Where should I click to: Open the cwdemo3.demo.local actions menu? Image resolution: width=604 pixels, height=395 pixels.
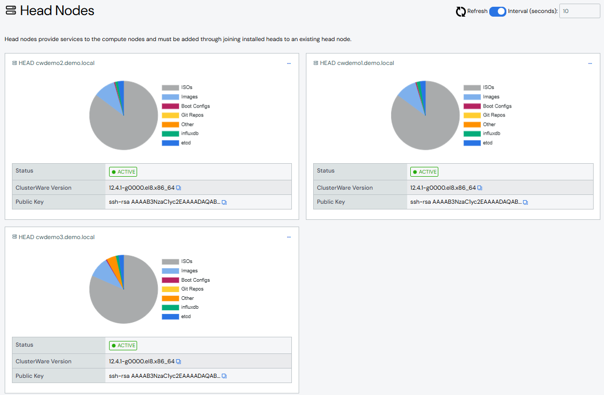click(x=289, y=238)
